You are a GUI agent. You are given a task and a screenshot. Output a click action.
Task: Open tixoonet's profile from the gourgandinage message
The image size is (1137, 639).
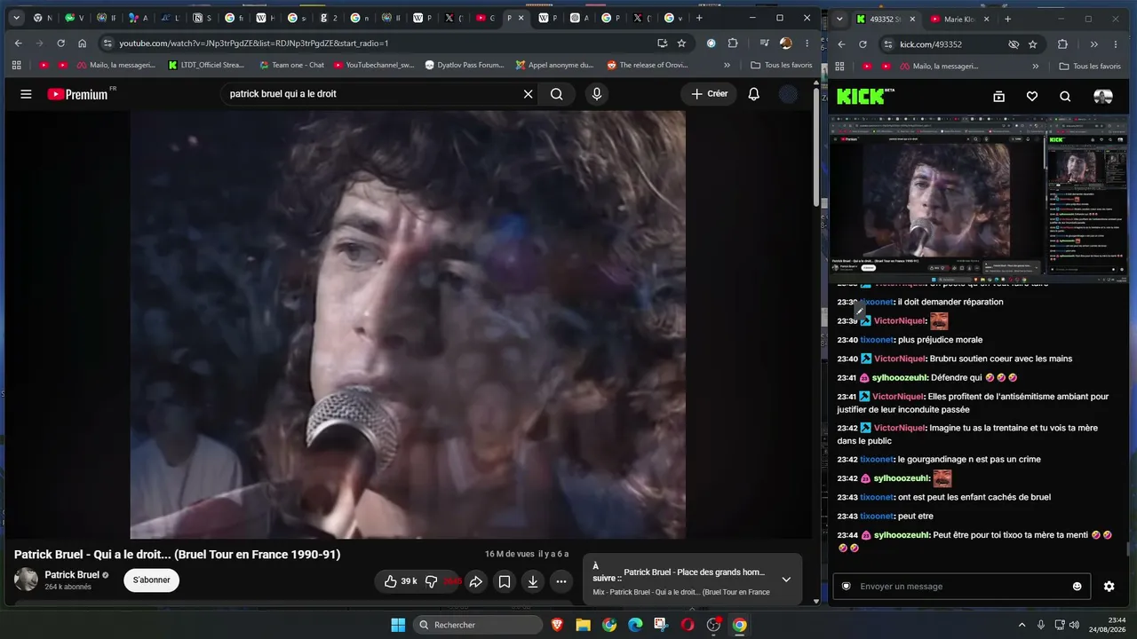click(876, 459)
